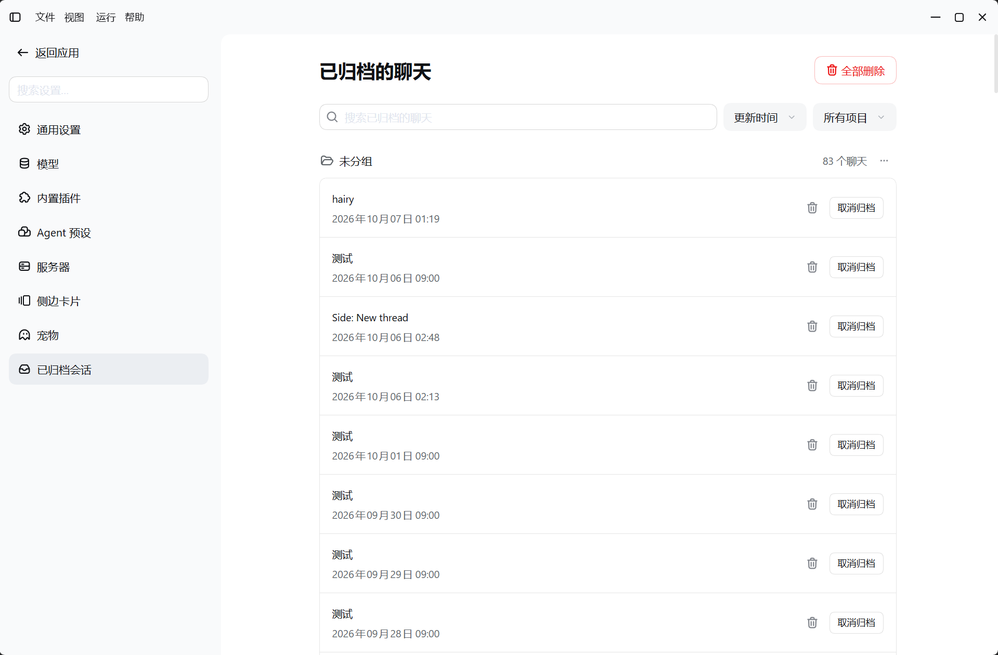Click the hairy chat title
This screenshot has height=655, width=998.
click(343, 199)
